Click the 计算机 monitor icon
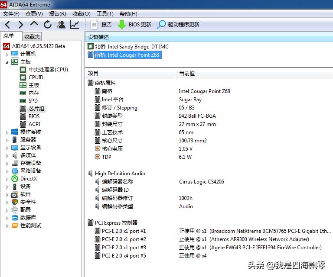The image size is (333, 277). [15, 54]
